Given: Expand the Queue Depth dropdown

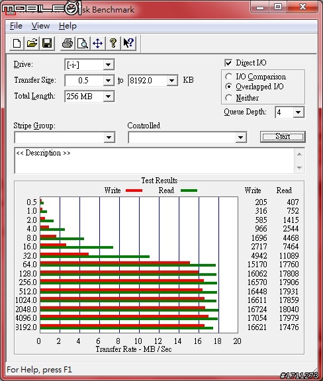Looking at the screenshot, I should pyautogui.click(x=299, y=112).
